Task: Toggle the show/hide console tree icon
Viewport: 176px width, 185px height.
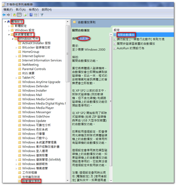Action: point(19,15)
